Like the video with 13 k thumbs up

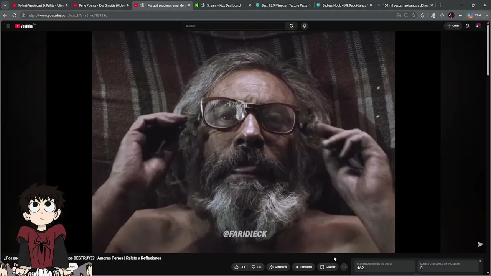click(240, 267)
